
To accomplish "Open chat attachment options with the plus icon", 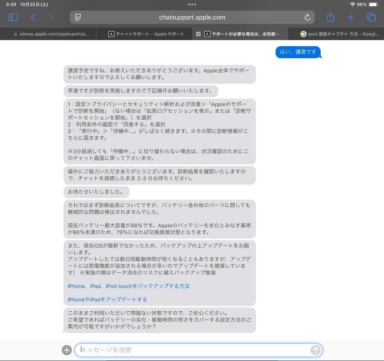I will [x=66, y=350].
